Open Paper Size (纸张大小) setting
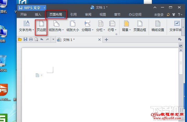The height and width of the screenshot is (122, 187). [x=73, y=26]
